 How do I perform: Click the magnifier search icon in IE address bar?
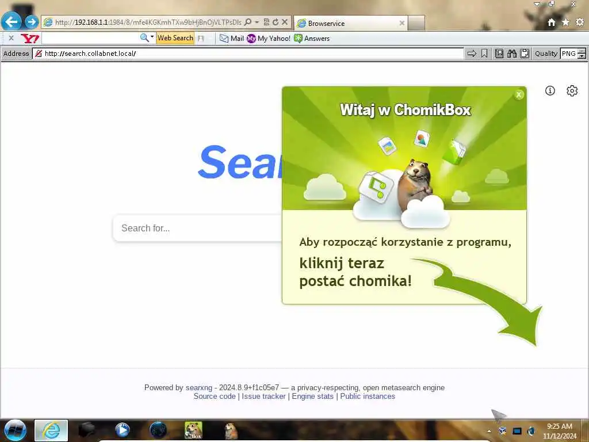tap(248, 22)
